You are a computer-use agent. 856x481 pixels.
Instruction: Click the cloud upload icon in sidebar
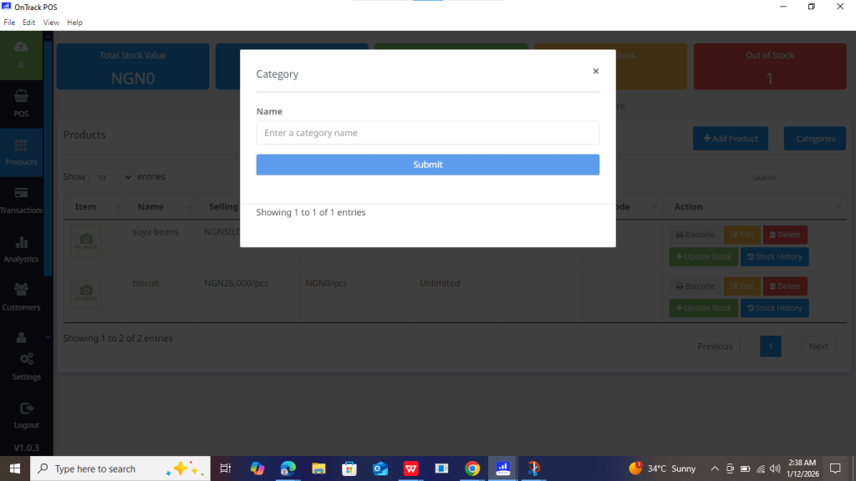pyautogui.click(x=21, y=48)
